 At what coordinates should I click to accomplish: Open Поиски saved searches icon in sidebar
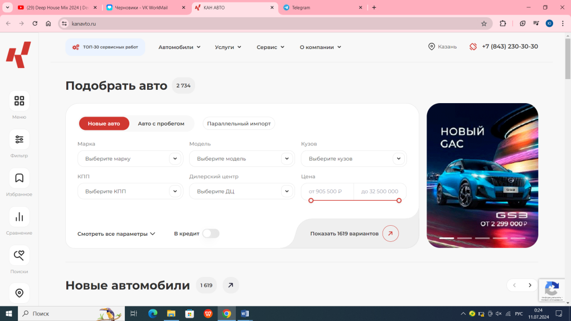pos(20,255)
